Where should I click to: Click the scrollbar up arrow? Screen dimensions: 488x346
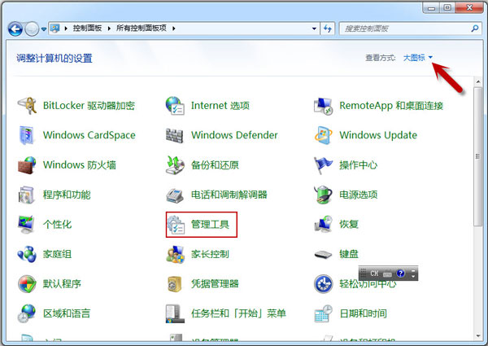(478, 81)
